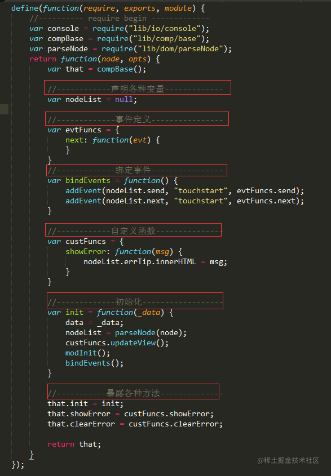Click 'console' in the var console declaration
Viewport: 331px width, 476px height.
coord(63,29)
